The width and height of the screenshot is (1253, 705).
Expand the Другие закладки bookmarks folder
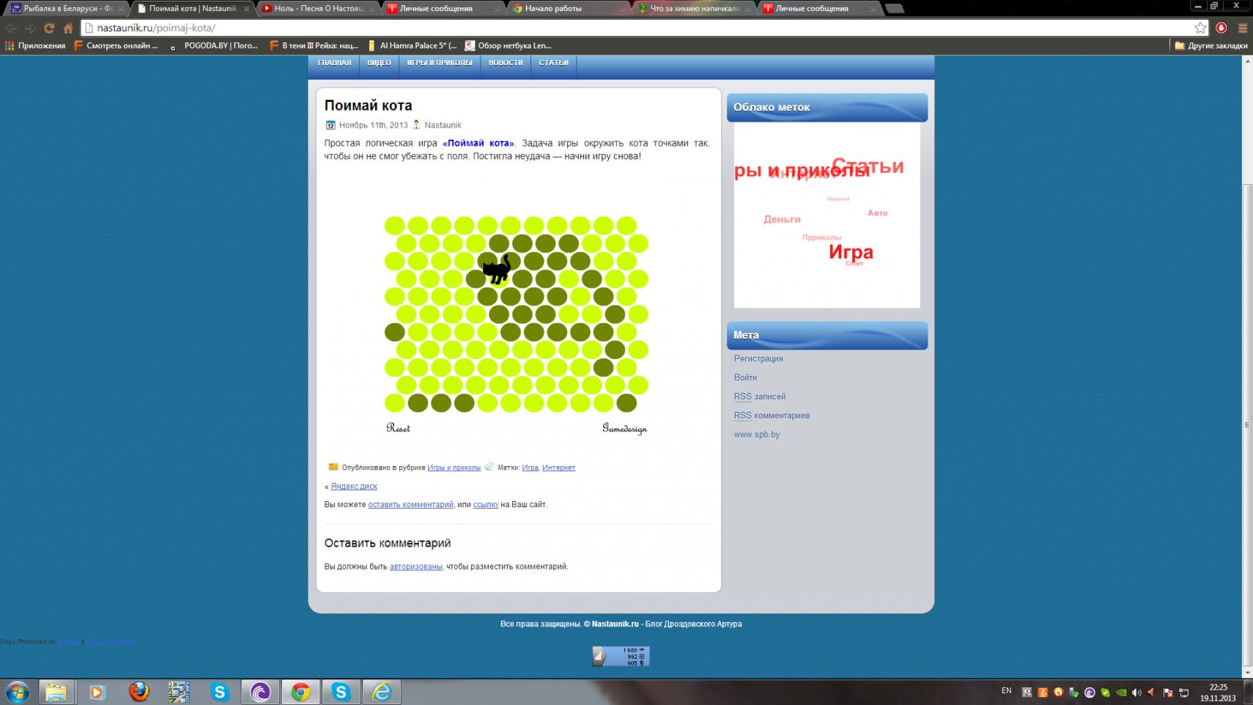(x=1211, y=45)
